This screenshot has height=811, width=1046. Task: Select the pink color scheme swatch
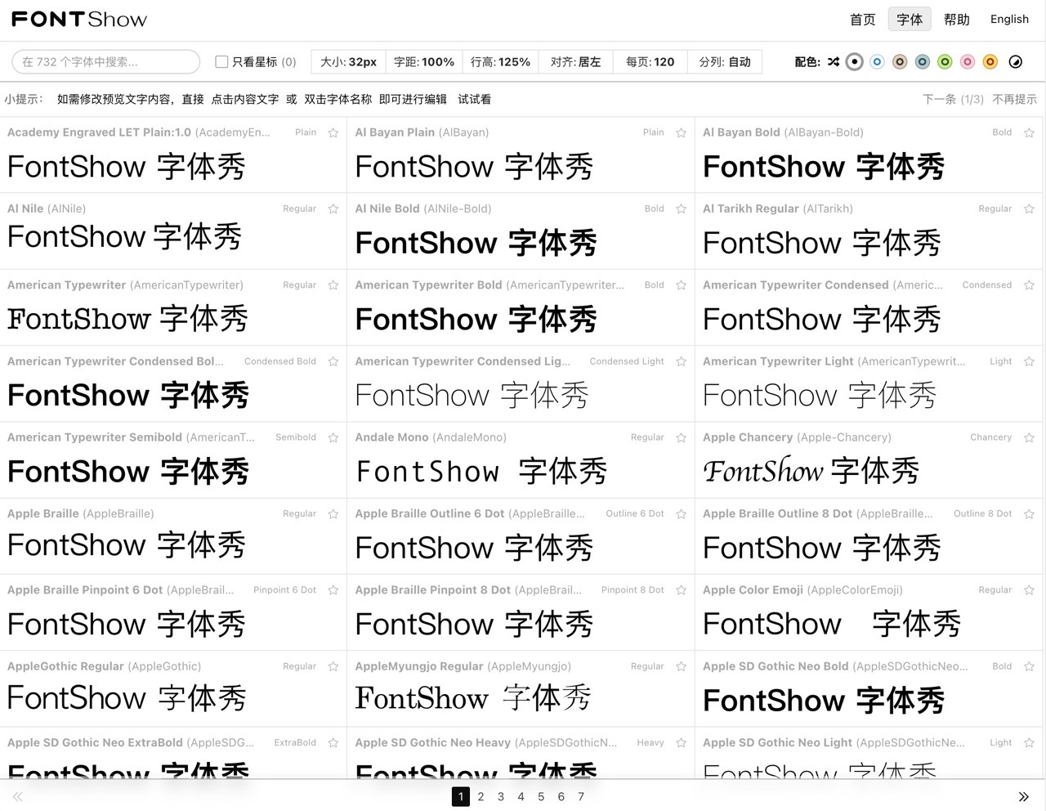968,62
